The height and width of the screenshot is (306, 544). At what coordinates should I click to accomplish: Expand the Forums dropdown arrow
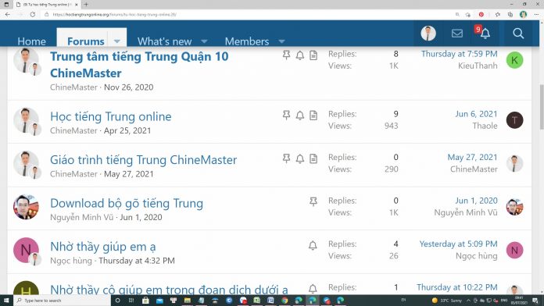click(117, 41)
